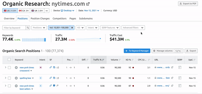Click the keyword filter search magnifier icon
The width and height of the screenshot is (202, 94).
[28, 28]
